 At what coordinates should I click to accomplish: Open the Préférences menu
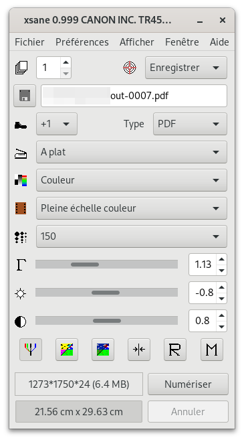[82, 42]
